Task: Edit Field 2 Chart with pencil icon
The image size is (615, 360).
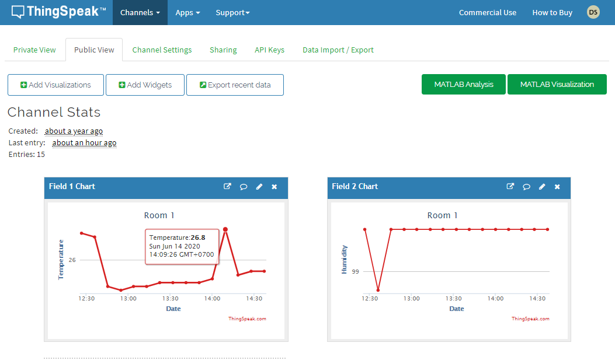Action: click(x=542, y=187)
